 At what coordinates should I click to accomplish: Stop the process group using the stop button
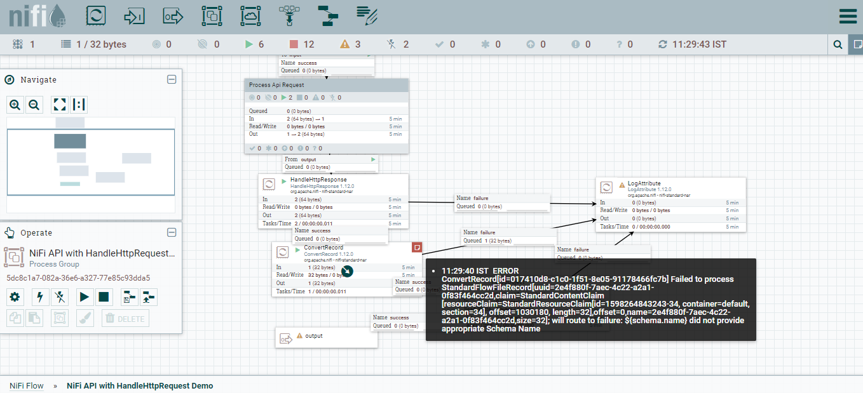coord(104,296)
